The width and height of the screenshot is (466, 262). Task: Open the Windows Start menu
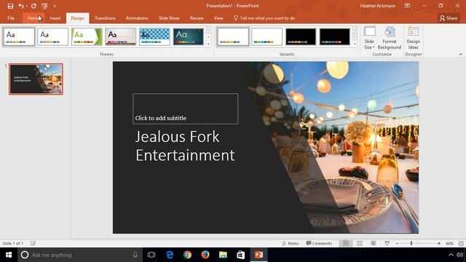pyautogui.click(x=9, y=255)
